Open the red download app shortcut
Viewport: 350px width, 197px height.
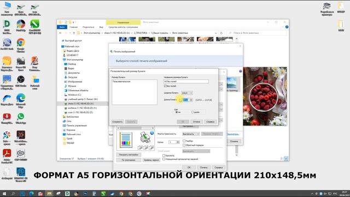tap(7, 118)
